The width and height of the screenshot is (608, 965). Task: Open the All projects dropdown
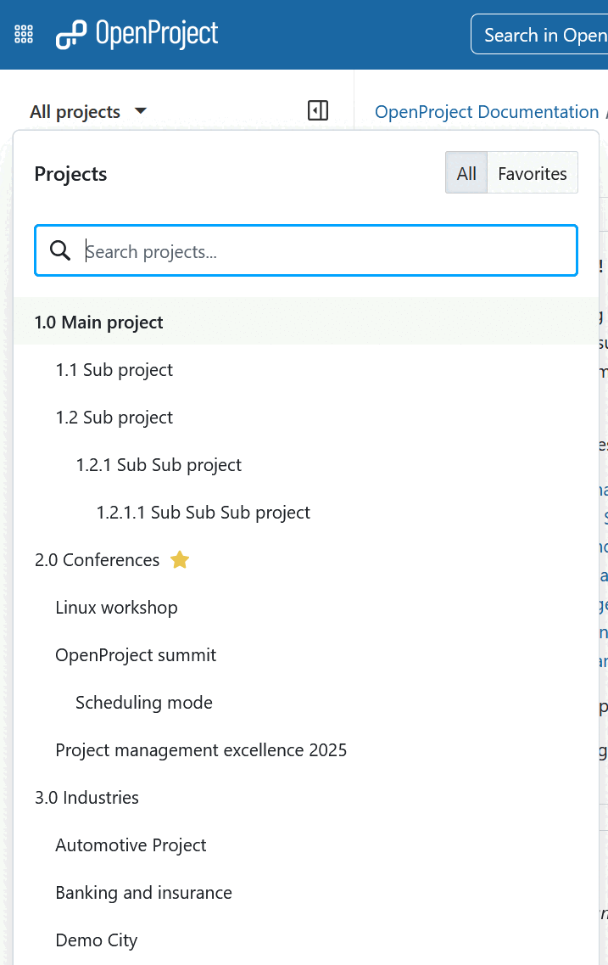click(88, 111)
